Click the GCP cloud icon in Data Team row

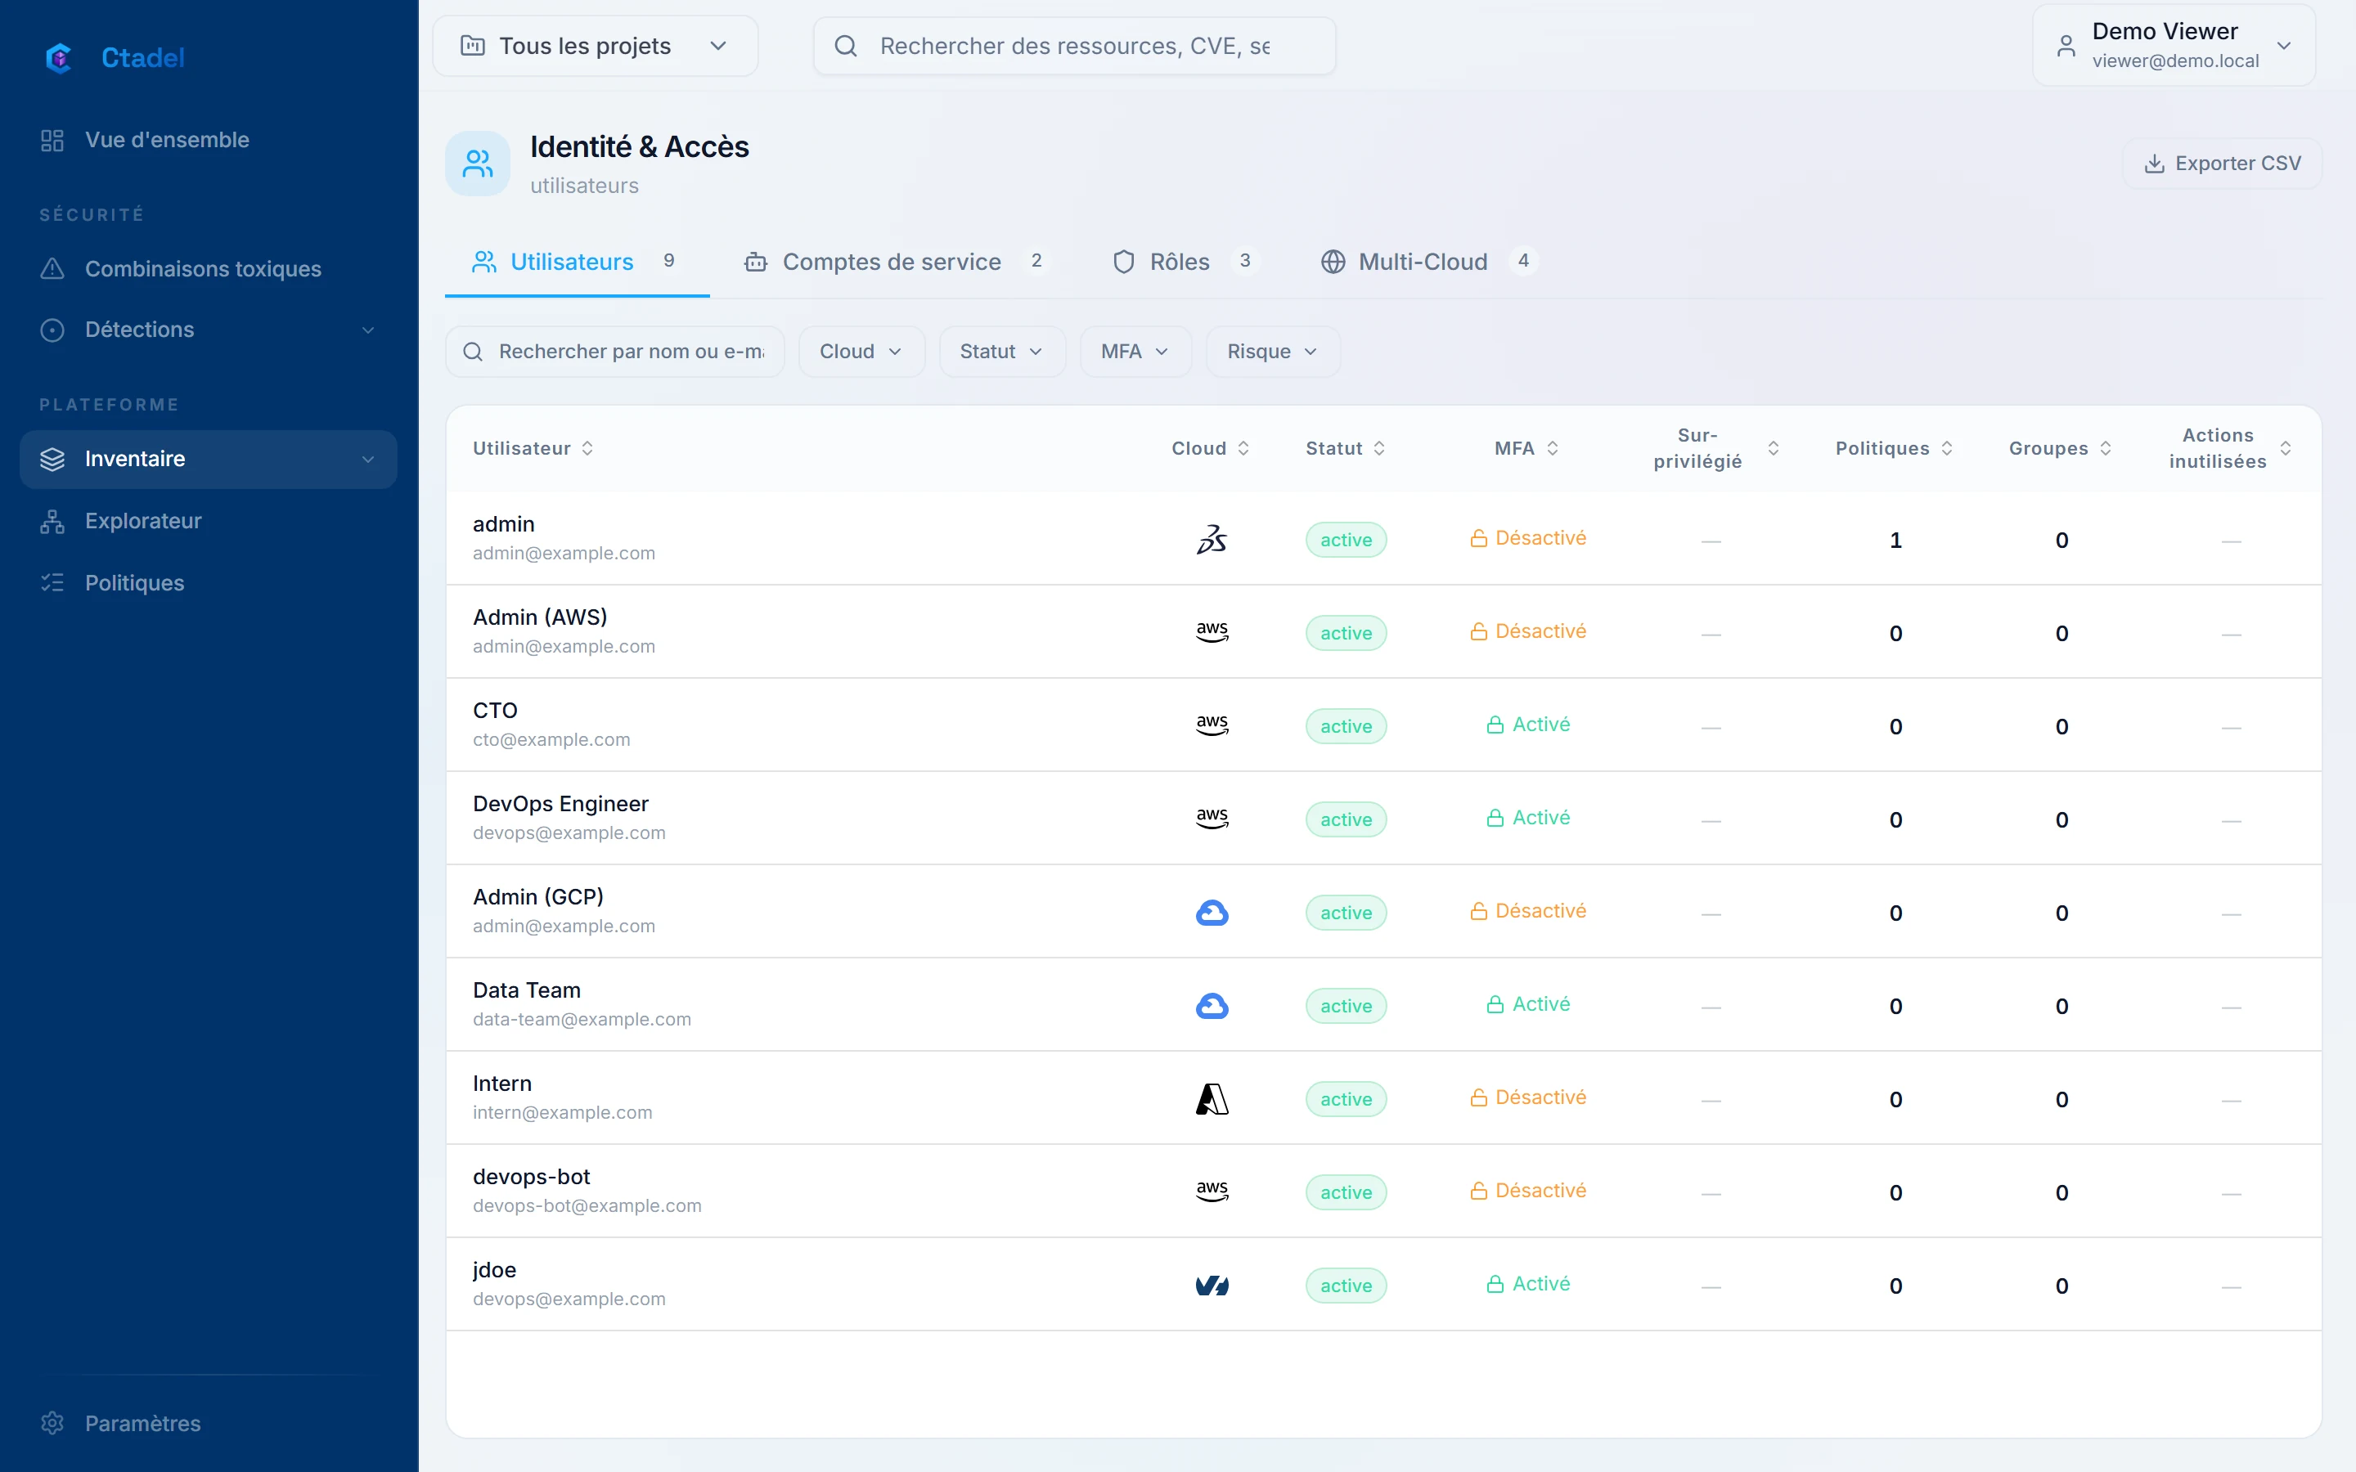tap(1211, 1006)
